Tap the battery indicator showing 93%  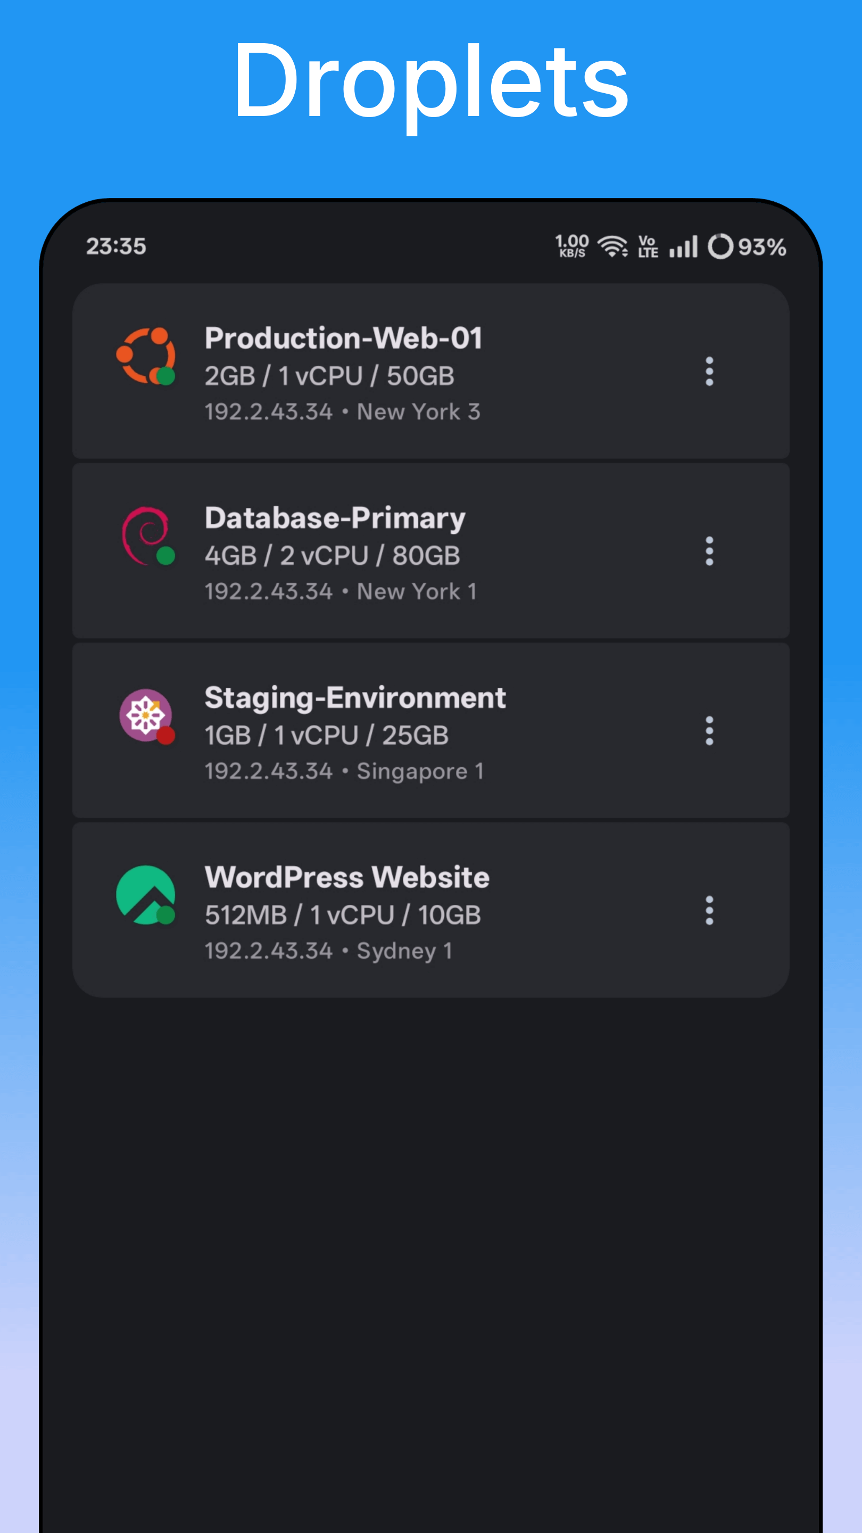pyautogui.click(x=747, y=246)
